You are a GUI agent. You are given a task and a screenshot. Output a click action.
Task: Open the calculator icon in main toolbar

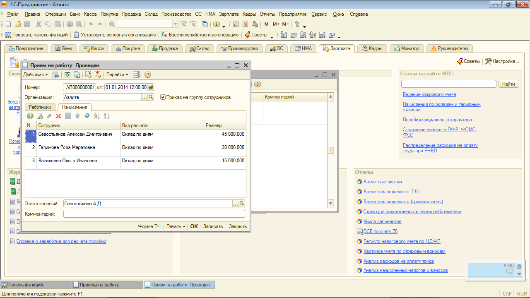tap(236, 24)
